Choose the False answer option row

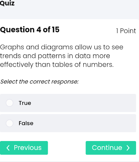[x=68, y=123]
